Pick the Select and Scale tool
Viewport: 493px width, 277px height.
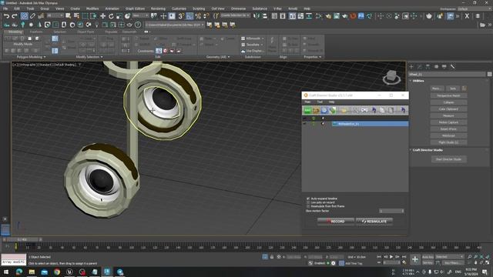119,15
